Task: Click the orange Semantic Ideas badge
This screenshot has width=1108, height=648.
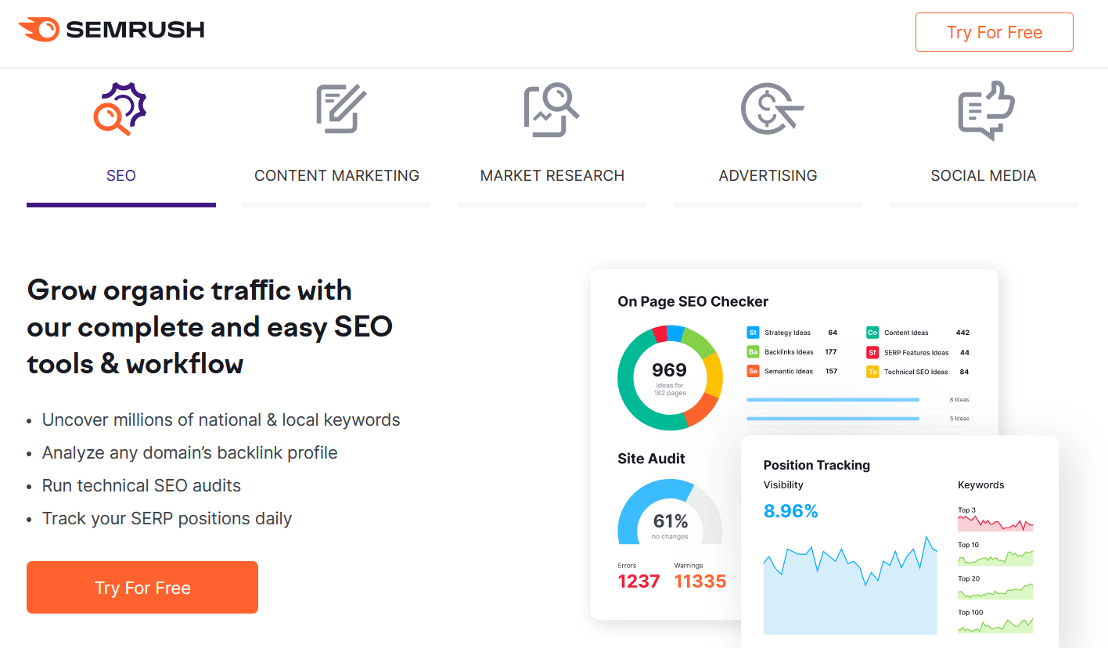Action: (753, 372)
